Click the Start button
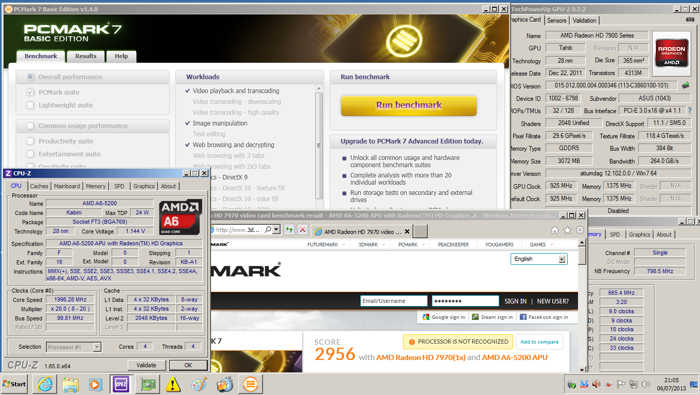 pyautogui.click(x=14, y=384)
